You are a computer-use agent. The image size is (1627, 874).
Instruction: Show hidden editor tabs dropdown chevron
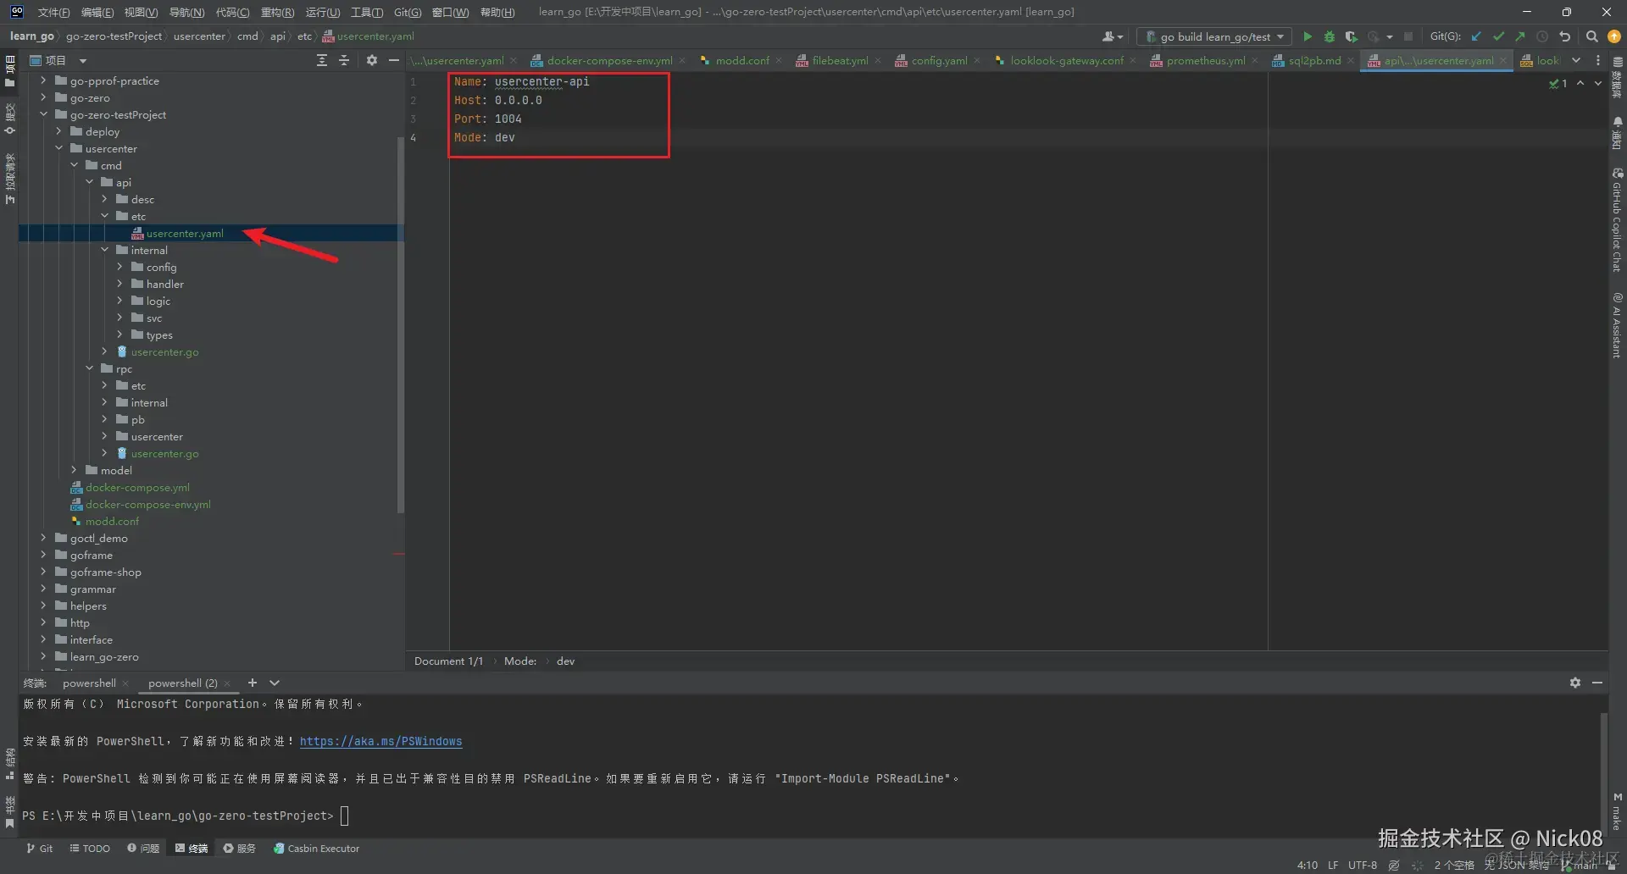coord(1576,60)
